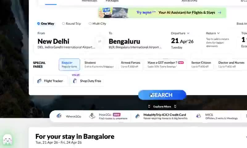Screen dimensions: 247x148
Task: Select the Multi City option
Action: 97,24
